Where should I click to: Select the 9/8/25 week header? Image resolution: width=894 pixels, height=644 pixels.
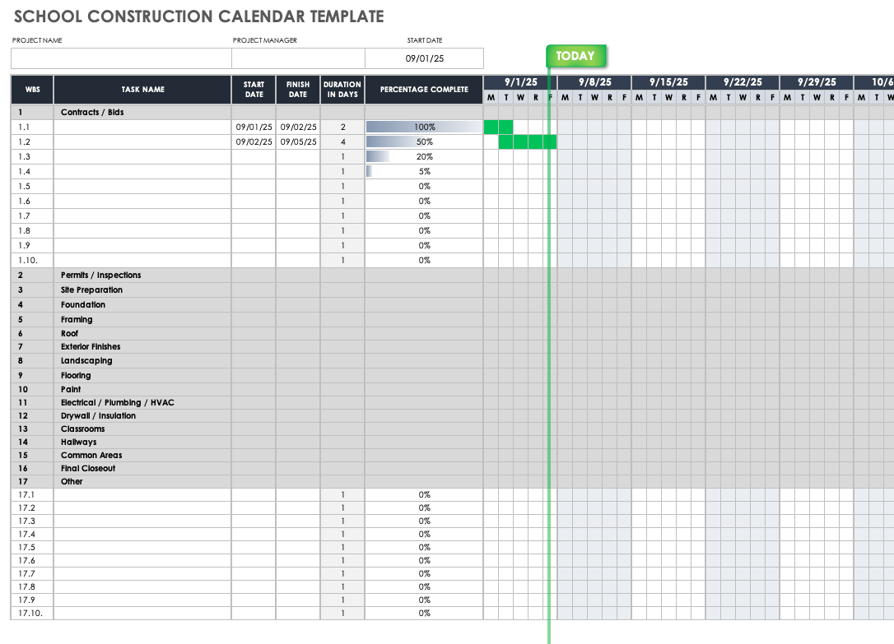(594, 82)
